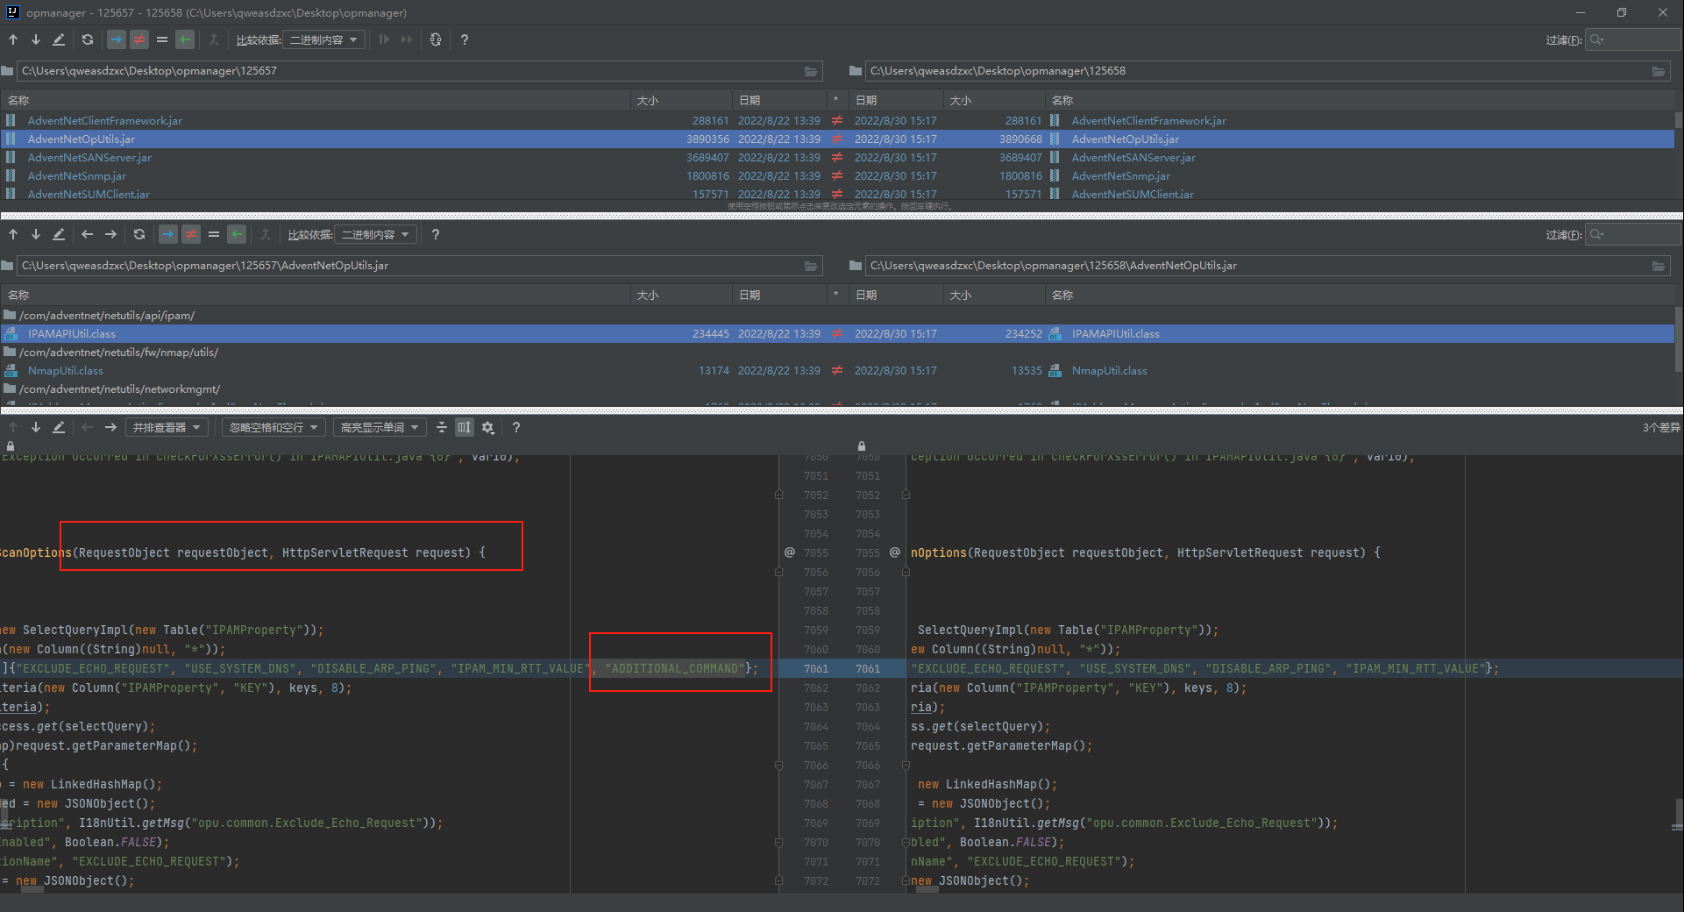This screenshot has width=1684, height=912.
Task: Toggle synchronized scrolling in the diff viewer
Action: coord(465,427)
